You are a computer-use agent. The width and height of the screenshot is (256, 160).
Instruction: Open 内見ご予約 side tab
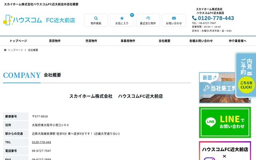[246, 75]
